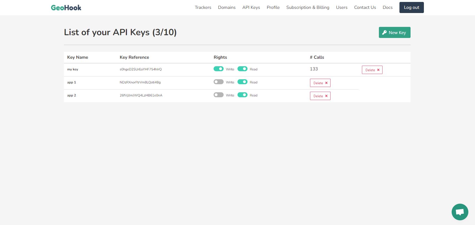Enable Write right for app 2
Image resolution: width=475 pixels, height=225 pixels.
click(x=219, y=95)
